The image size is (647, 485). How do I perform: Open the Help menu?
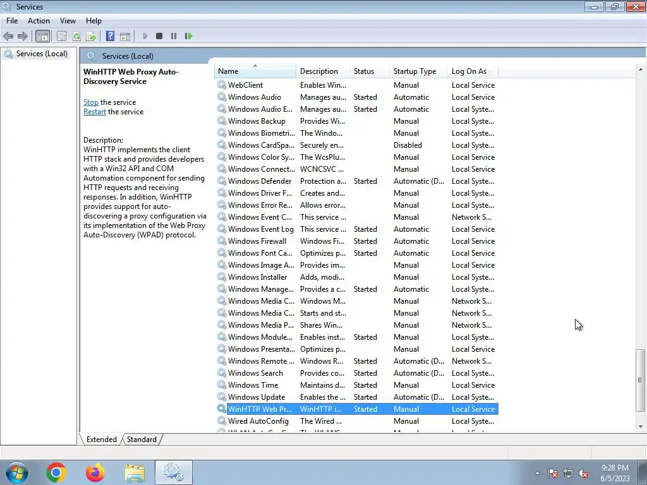coord(94,21)
